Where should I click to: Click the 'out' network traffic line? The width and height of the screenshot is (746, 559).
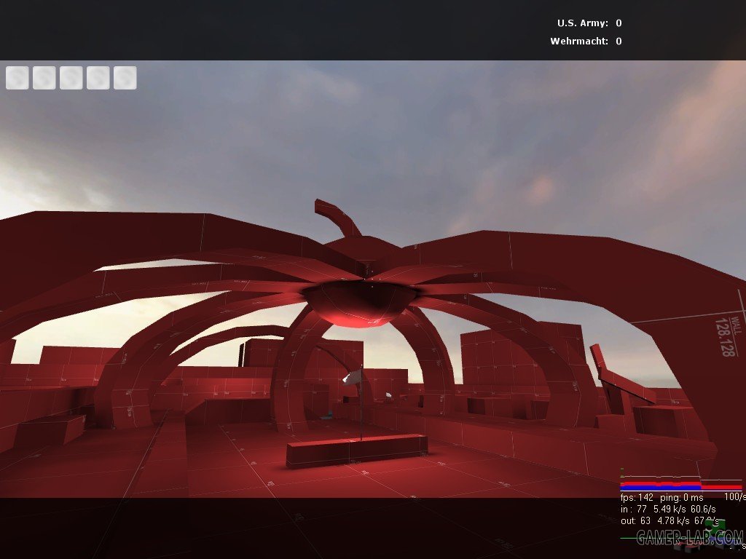tap(667, 520)
